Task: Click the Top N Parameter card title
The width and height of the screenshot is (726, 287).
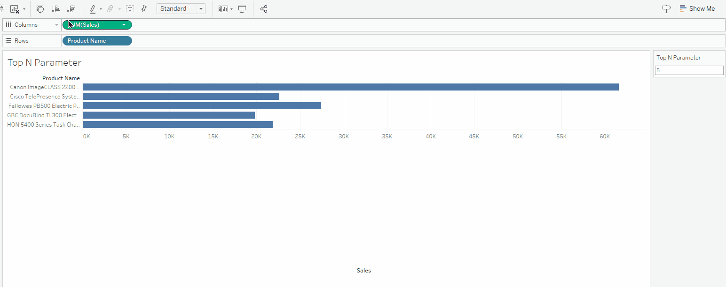Action: (679, 58)
